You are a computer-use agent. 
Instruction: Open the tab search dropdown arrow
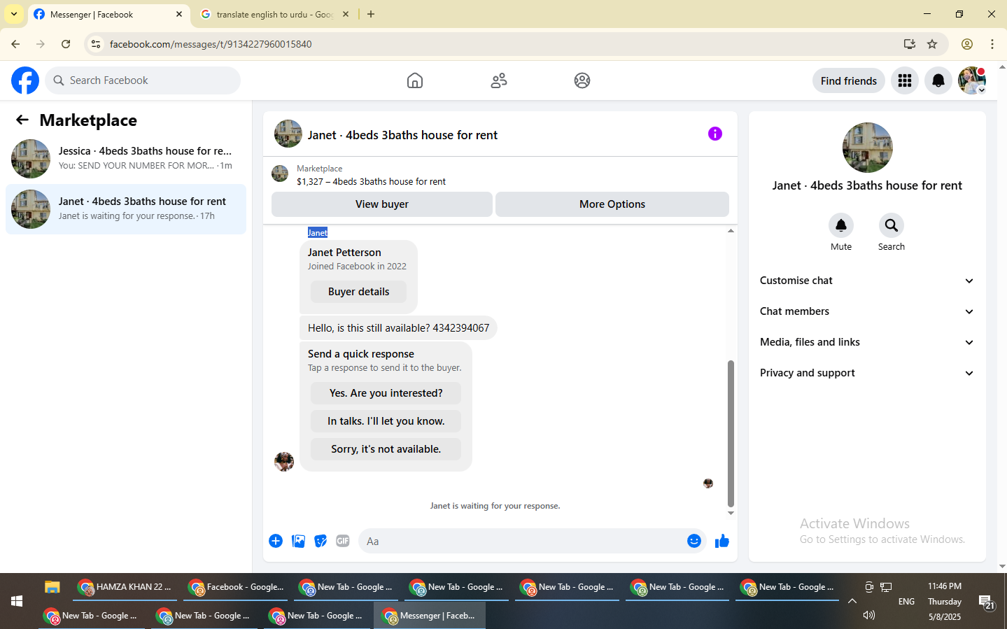[14, 14]
